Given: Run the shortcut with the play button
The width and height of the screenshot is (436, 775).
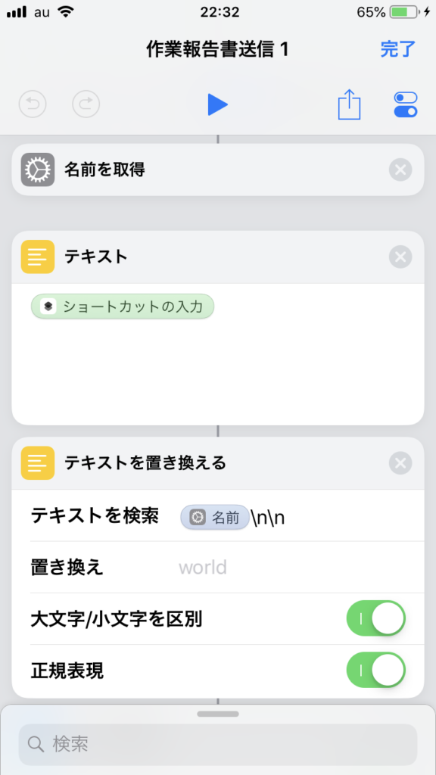Looking at the screenshot, I should pos(217,104).
